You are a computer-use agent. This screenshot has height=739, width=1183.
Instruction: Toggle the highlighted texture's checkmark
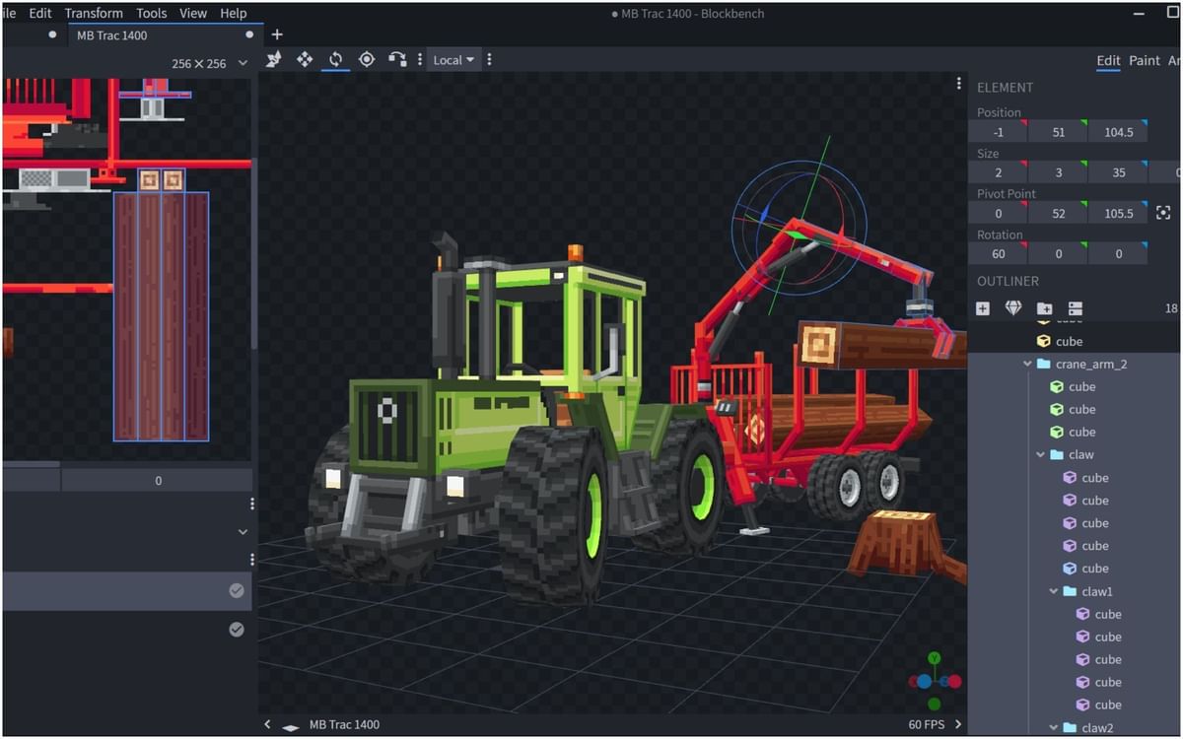click(237, 590)
